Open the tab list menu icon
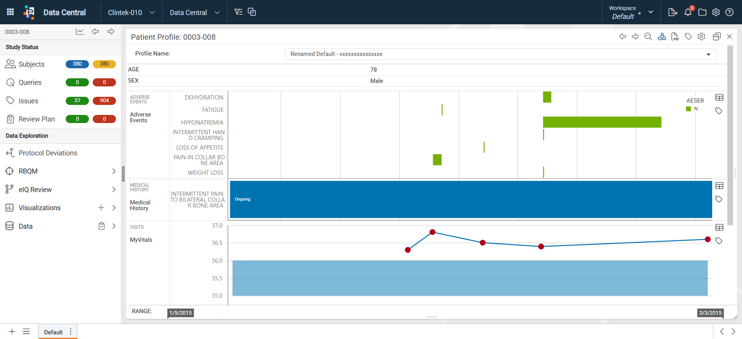The image size is (742, 339). [x=26, y=332]
